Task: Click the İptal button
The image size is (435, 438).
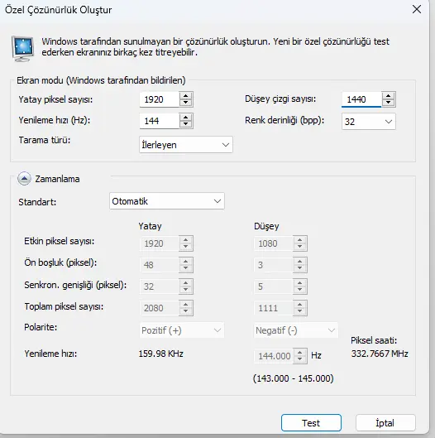Action: (x=385, y=422)
